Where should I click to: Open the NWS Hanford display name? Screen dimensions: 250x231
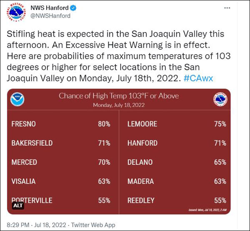pos(50,8)
